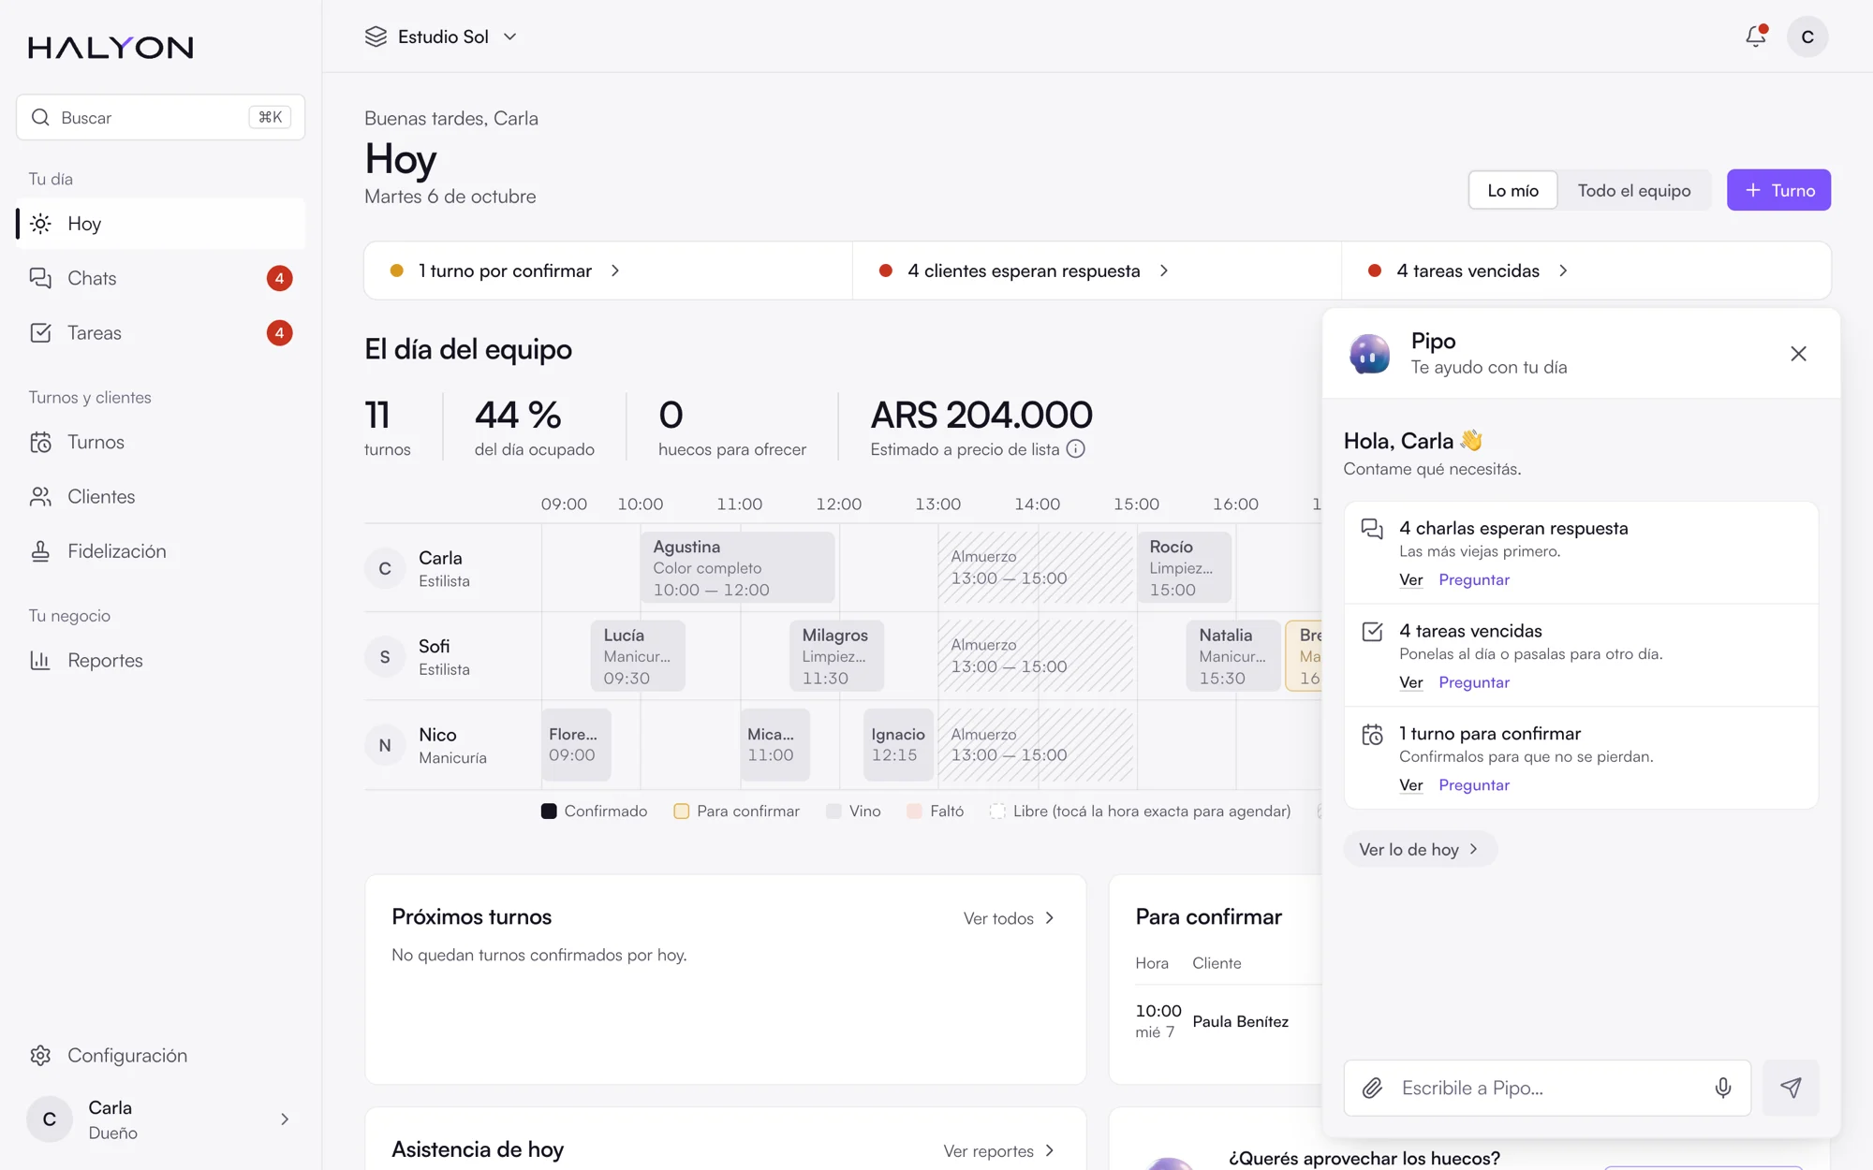Activate the microphone in Pipo input
This screenshot has height=1170, width=1873.
tap(1722, 1088)
